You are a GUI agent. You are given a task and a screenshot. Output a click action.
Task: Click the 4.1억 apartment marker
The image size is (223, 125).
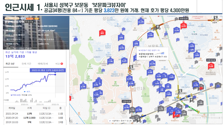(x=177, y=30)
